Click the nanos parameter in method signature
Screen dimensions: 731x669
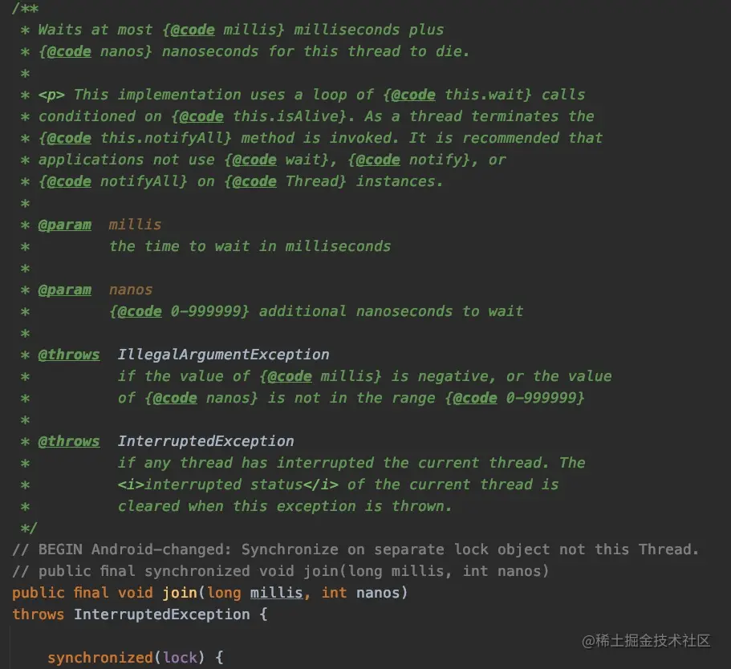[x=378, y=593]
